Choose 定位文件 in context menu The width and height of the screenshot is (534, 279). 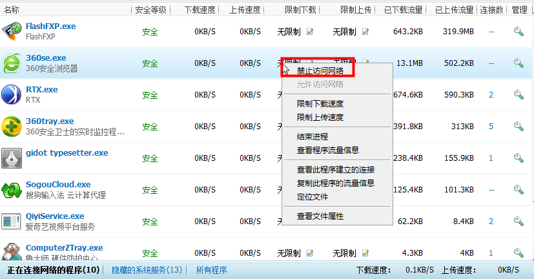313,197
